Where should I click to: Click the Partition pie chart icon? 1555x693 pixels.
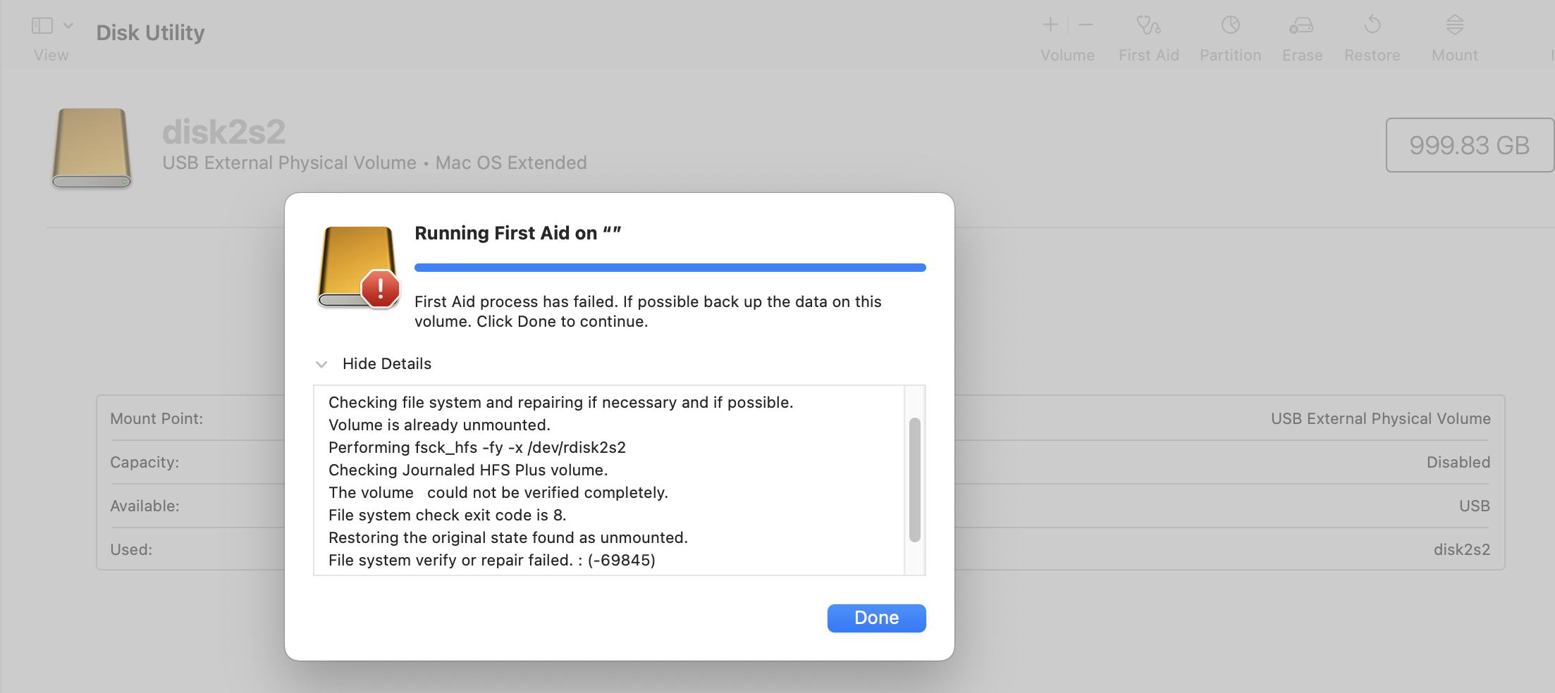coord(1230,26)
